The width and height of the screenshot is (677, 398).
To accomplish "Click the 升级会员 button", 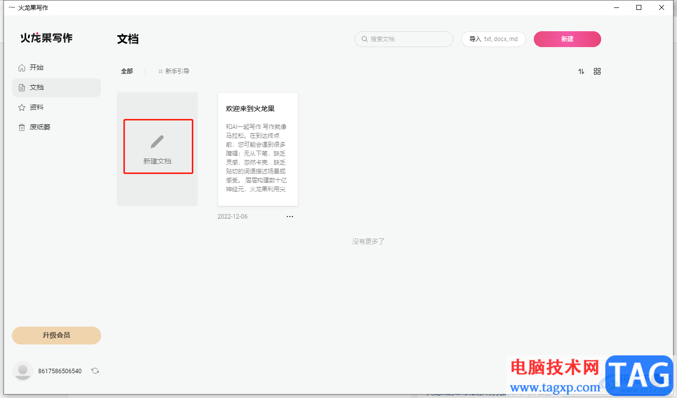I will click(x=56, y=336).
